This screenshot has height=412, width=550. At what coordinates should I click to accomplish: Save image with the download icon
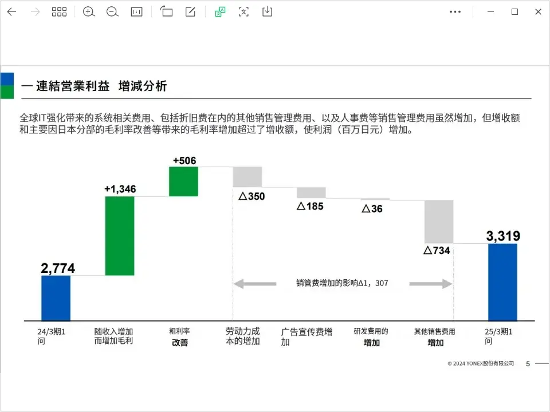267,11
